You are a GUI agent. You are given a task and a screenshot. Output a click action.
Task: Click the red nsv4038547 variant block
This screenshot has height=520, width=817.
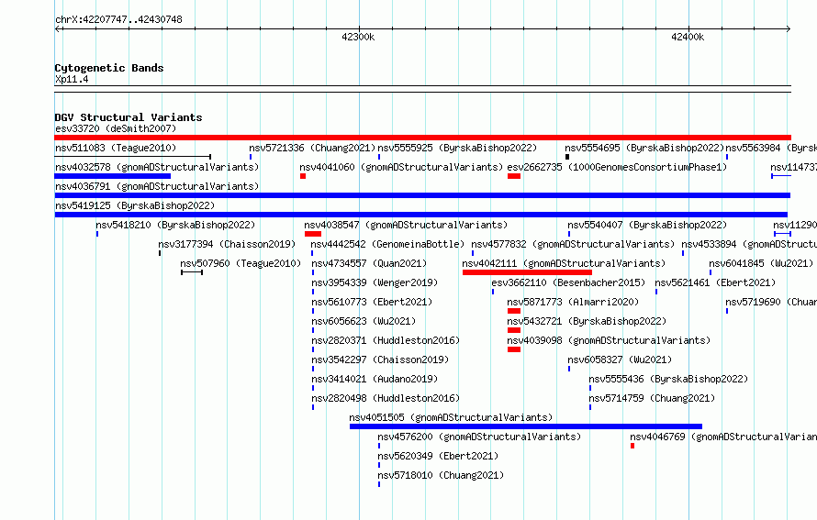[x=313, y=234]
